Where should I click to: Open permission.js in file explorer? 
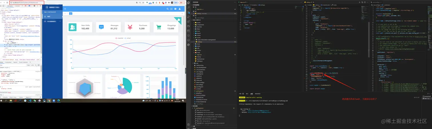(x=214, y=59)
